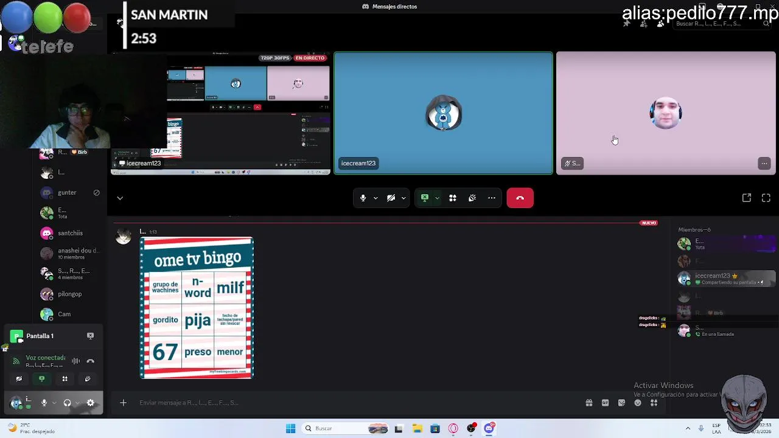
Task: Stop streaming Pantalla 1
Action: (90, 336)
